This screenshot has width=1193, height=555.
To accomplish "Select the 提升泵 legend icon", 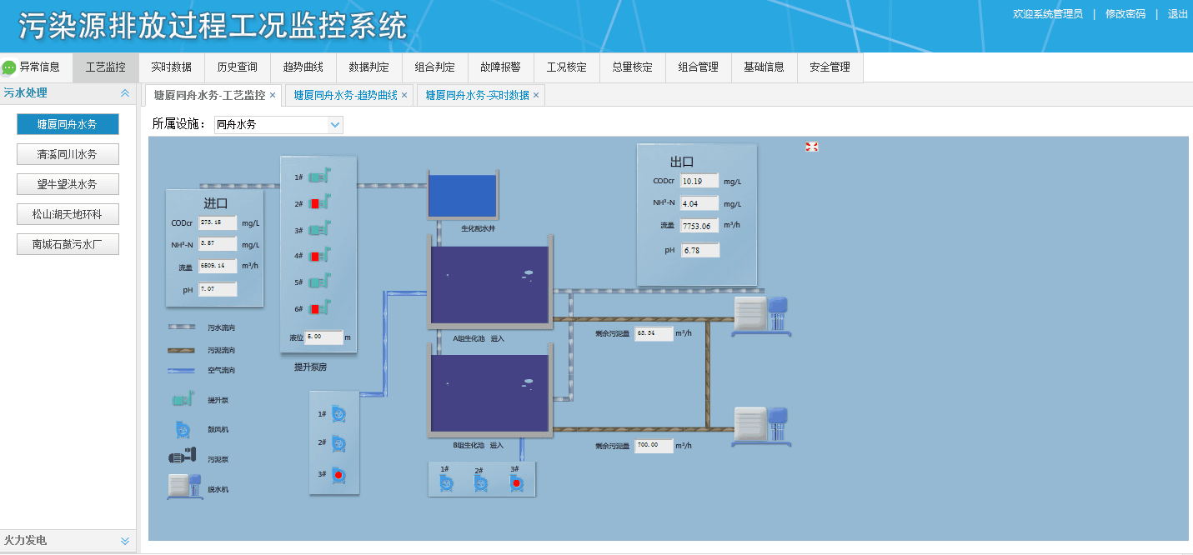I will [x=183, y=399].
